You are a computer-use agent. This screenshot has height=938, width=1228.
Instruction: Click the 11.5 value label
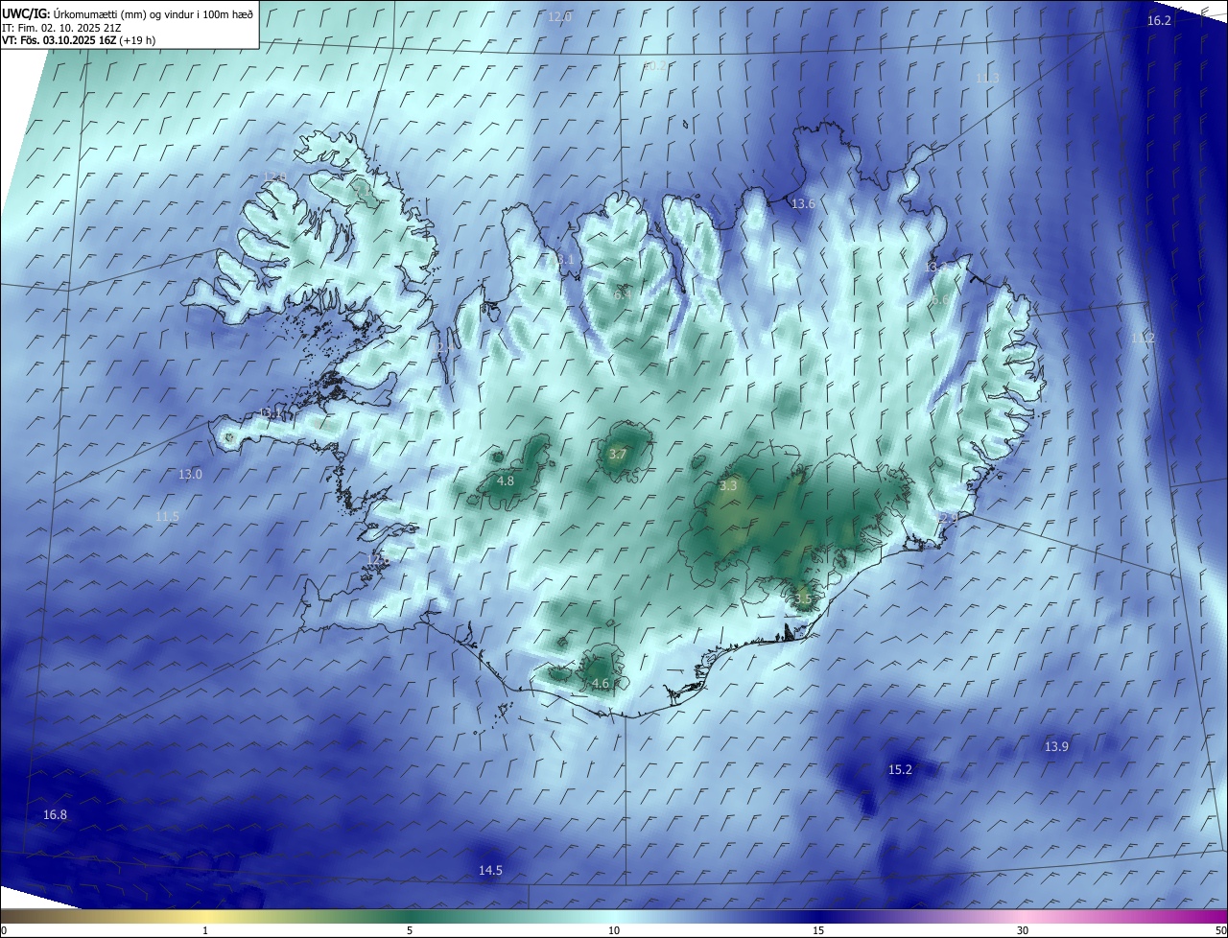(x=167, y=516)
